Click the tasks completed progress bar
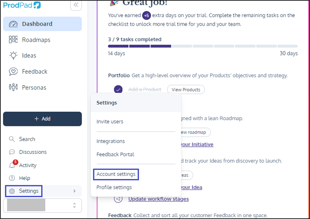Viewport: 310px width, 219px height. (x=203, y=46)
